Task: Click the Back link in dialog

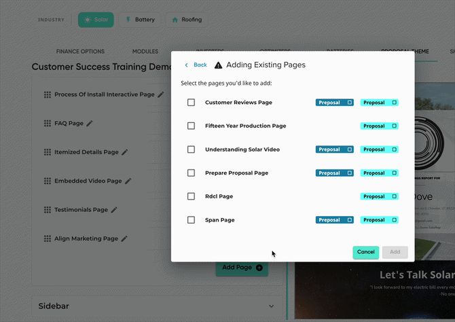Action: coord(200,65)
